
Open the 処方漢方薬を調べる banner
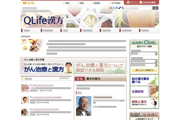pyautogui.click(x=144, y=80)
